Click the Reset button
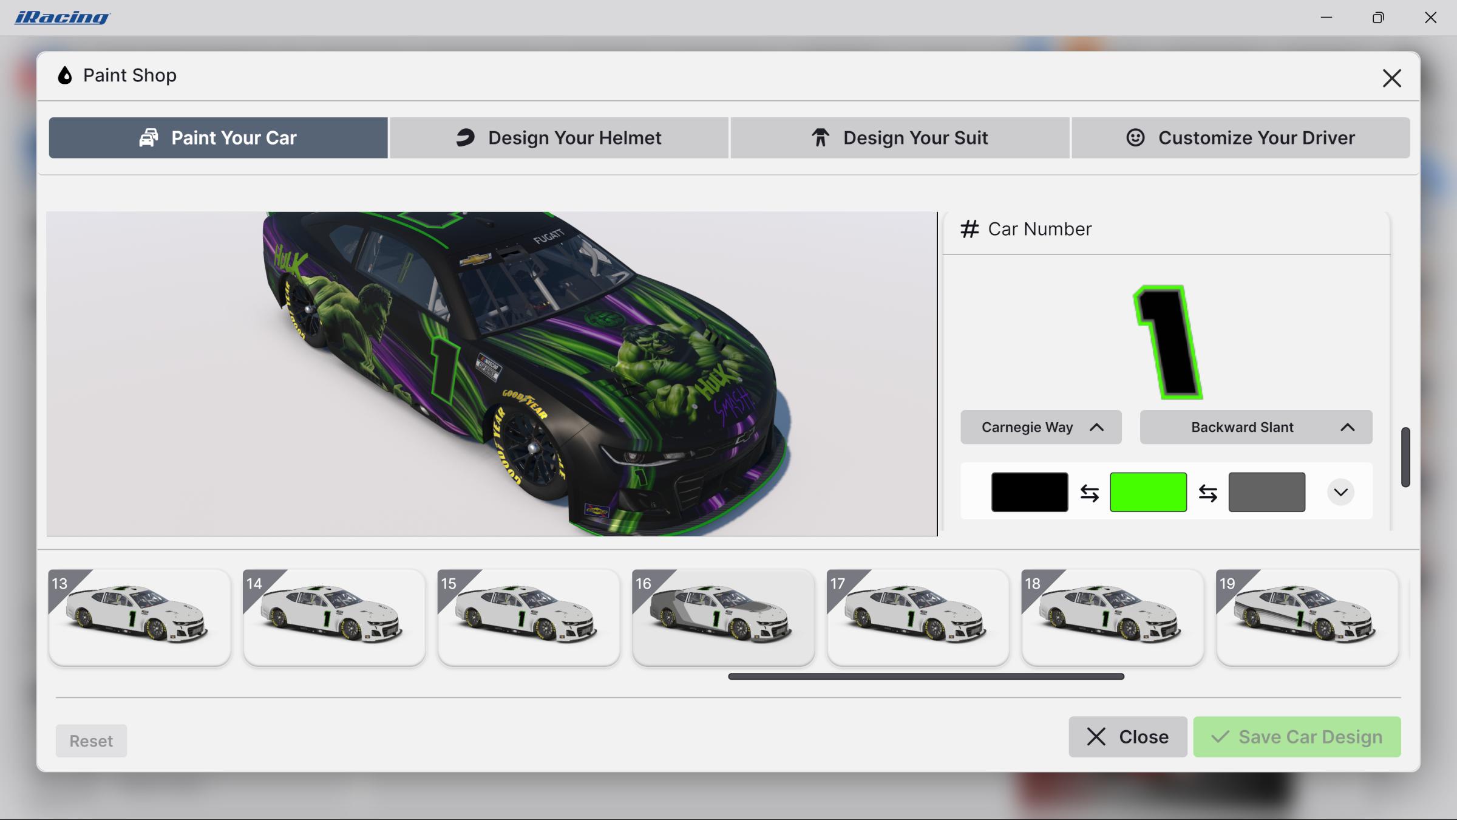This screenshot has width=1457, height=820. [x=90, y=740]
